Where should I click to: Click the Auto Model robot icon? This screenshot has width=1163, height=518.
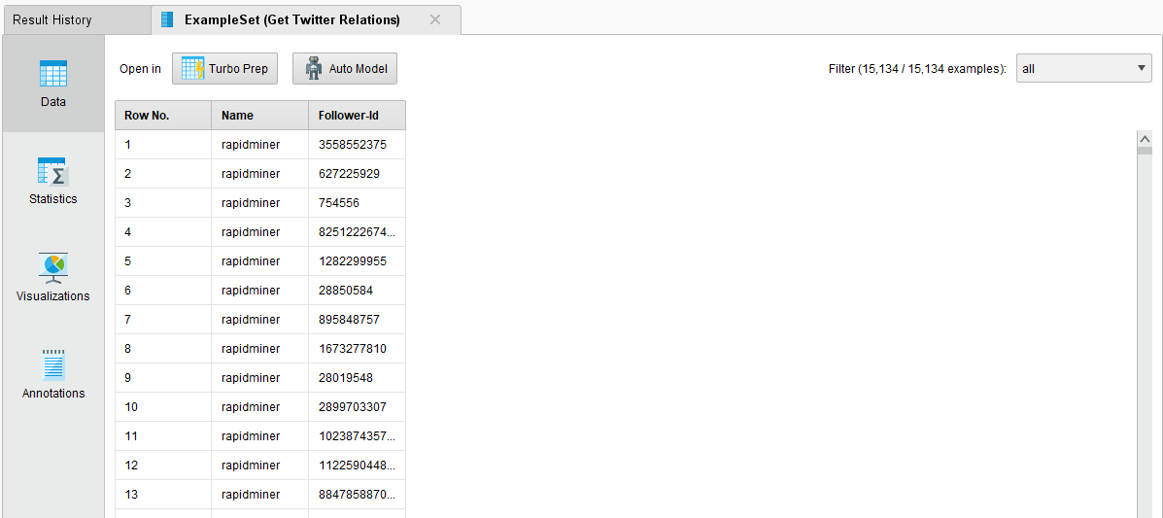pos(313,69)
